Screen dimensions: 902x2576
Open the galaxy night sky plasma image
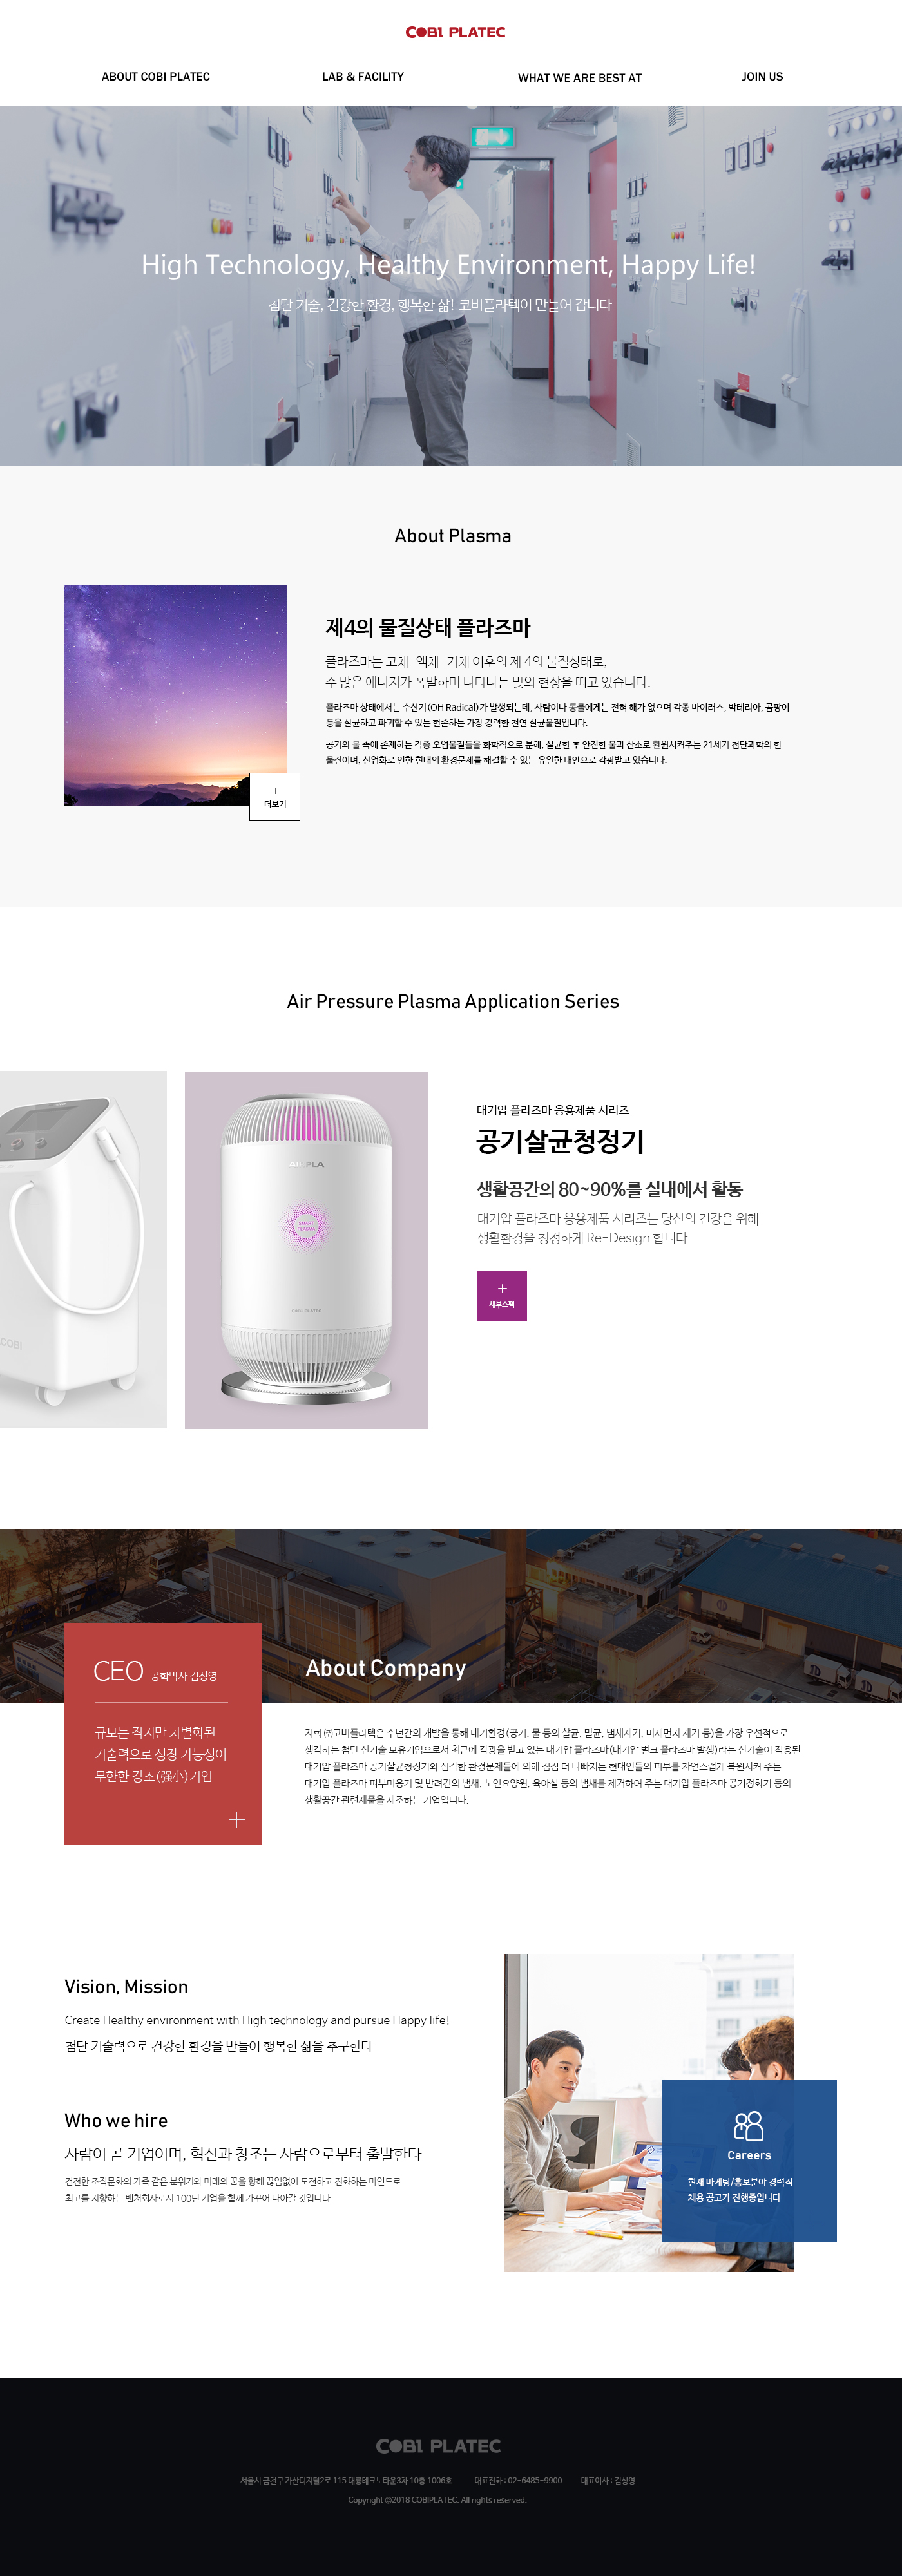(175, 695)
